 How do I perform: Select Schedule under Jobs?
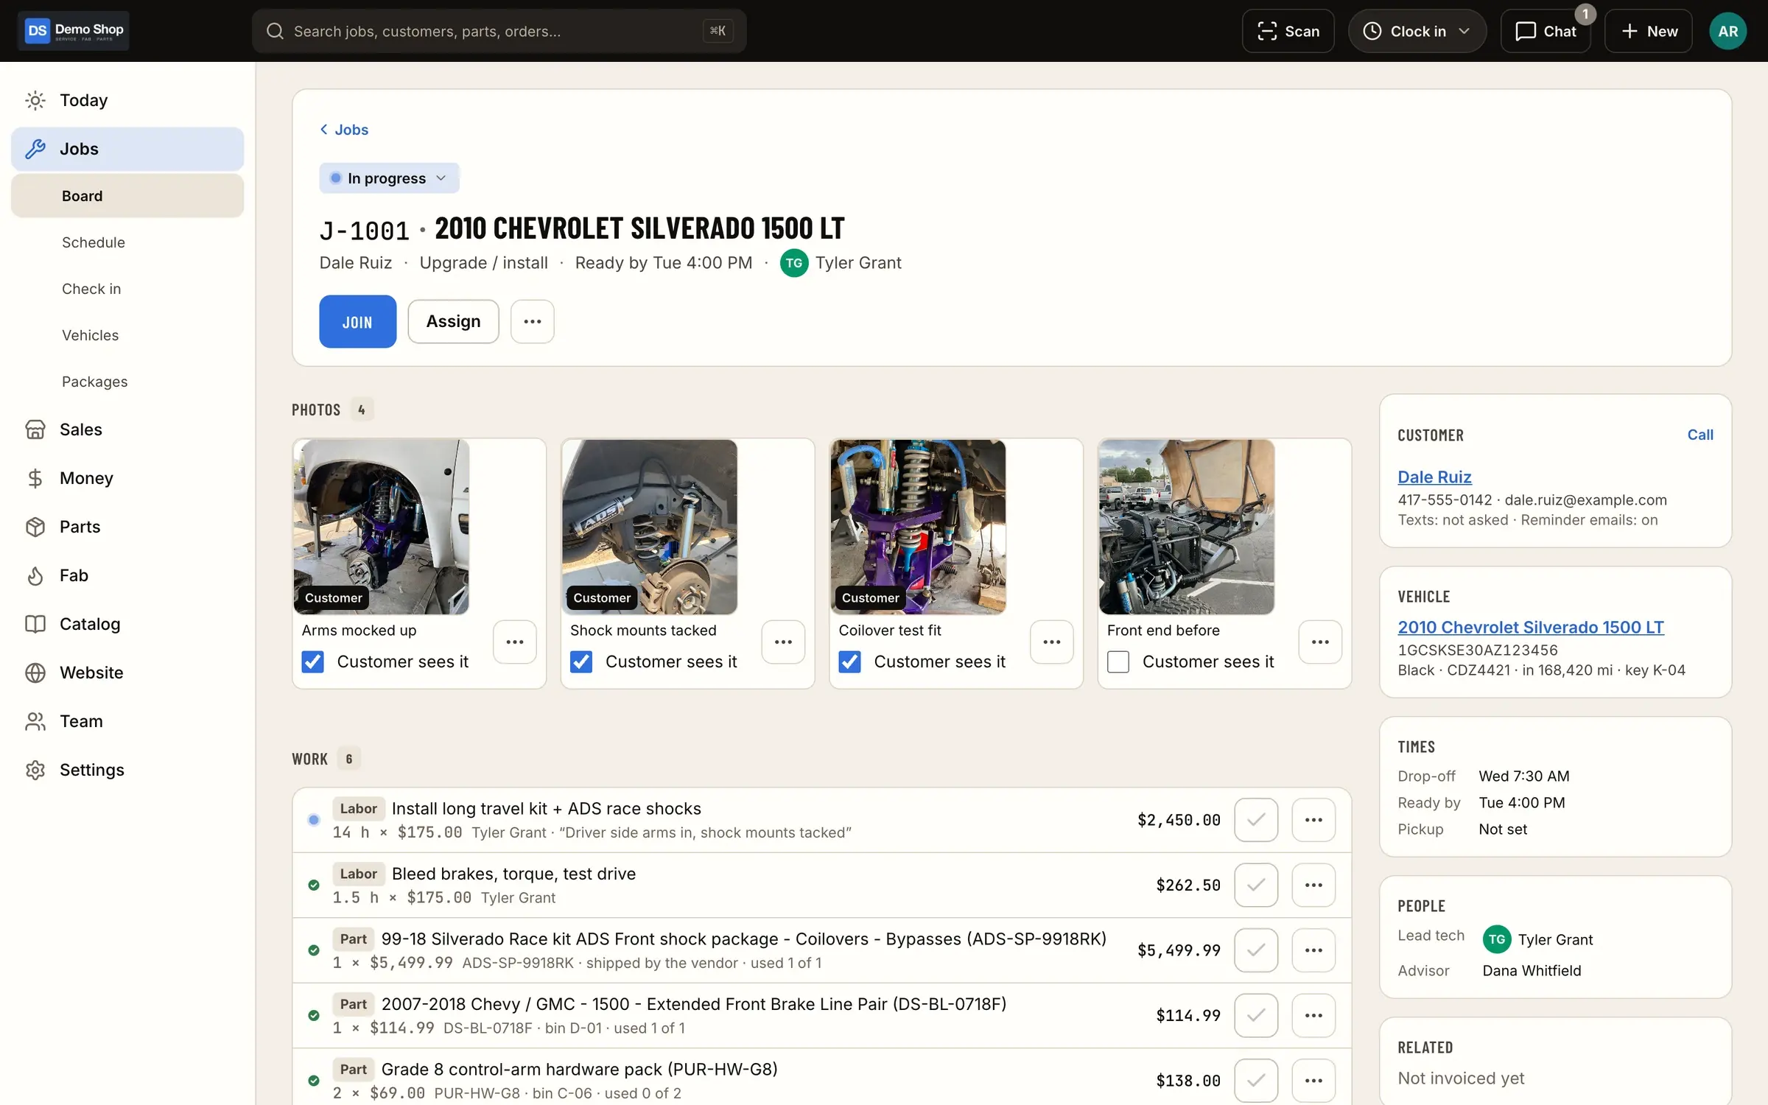pos(127,242)
